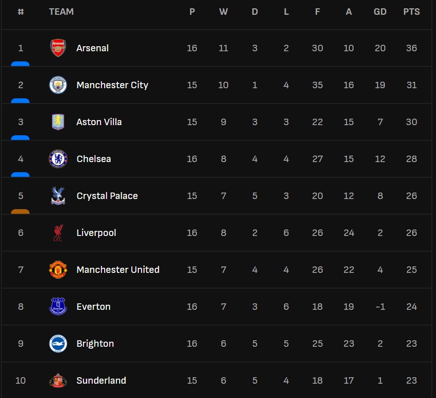Open the Crystal Palace team link
436x398 pixels.
click(107, 196)
